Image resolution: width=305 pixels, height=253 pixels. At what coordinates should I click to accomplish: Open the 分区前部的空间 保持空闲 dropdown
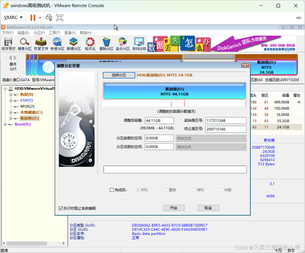[211, 139]
